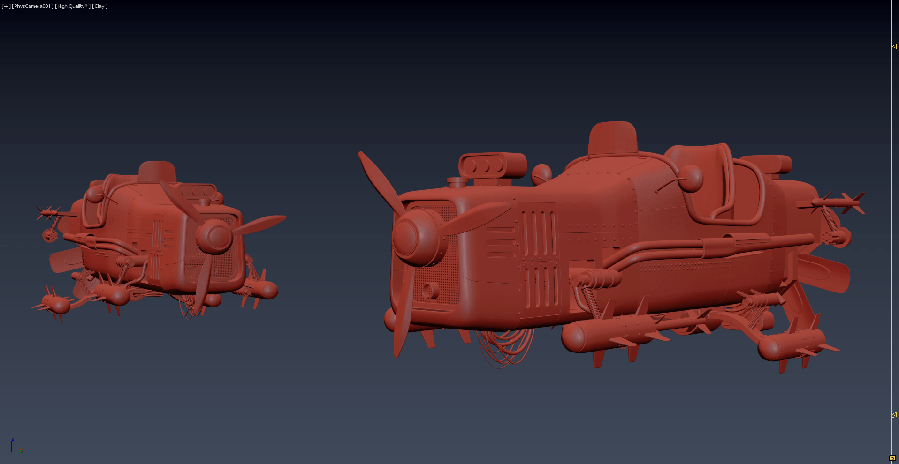899x464 pixels.
Task: Select the propeller spinner hub of the small aircraft
Action: click(214, 236)
